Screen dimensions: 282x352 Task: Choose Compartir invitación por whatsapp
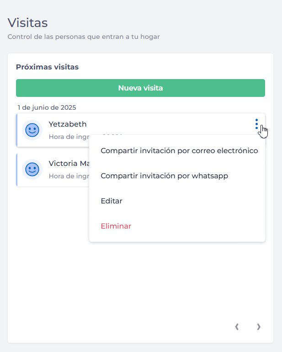(x=164, y=176)
